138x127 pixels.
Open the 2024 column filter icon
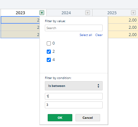[87, 13]
